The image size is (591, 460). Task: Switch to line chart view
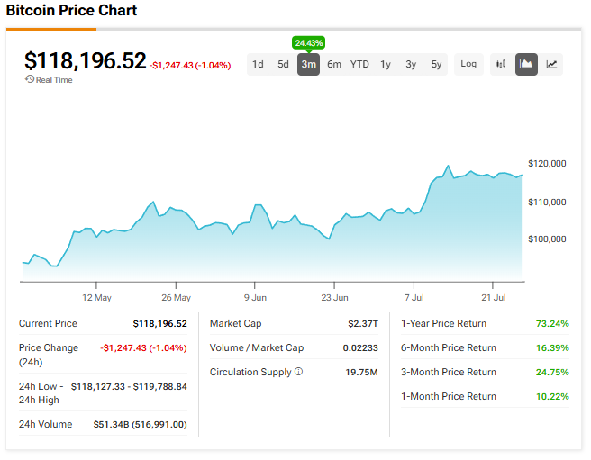[x=551, y=64]
